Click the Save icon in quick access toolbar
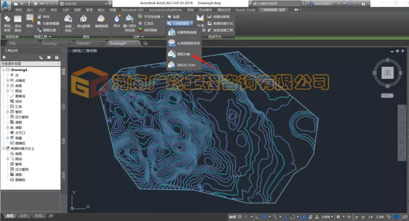This screenshot has height=221, width=409. pos(29,4)
